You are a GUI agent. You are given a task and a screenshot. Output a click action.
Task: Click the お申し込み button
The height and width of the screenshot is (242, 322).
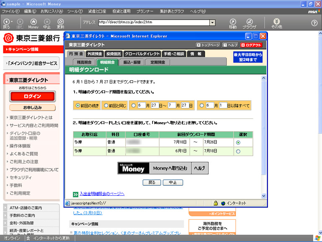pos(32,108)
